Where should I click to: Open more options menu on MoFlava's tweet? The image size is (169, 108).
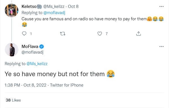pyautogui.click(x=161, y=47)
